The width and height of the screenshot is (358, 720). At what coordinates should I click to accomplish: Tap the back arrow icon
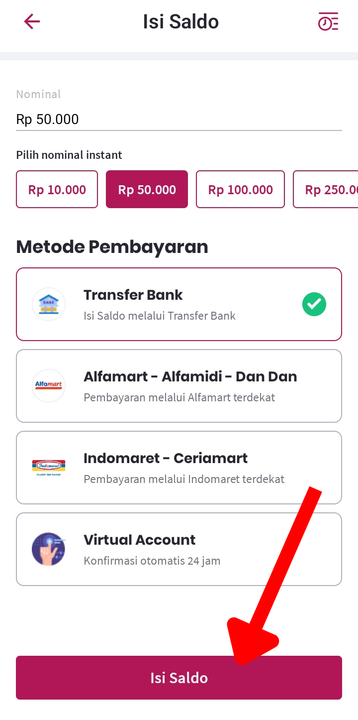[32, 21]
